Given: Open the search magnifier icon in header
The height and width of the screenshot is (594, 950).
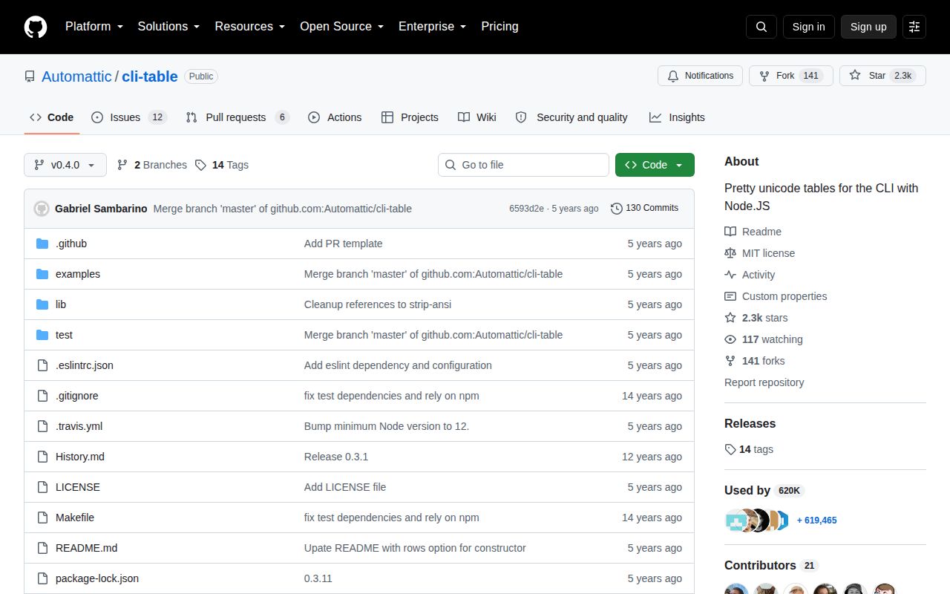Looking at the screenshot, I should (x=761, y=27).
